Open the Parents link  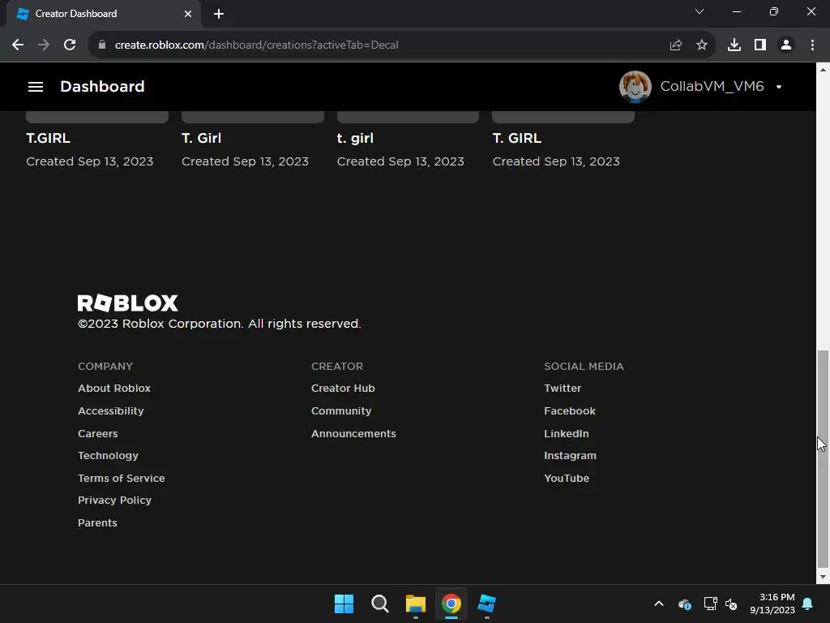click(97, 523)
